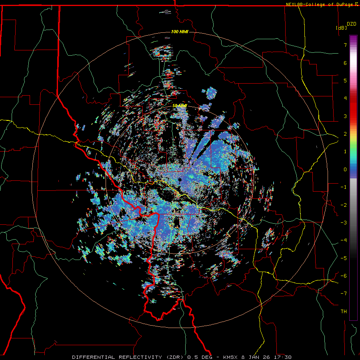
Task: Click the 100 NMI range ring label
Action: 180,32
